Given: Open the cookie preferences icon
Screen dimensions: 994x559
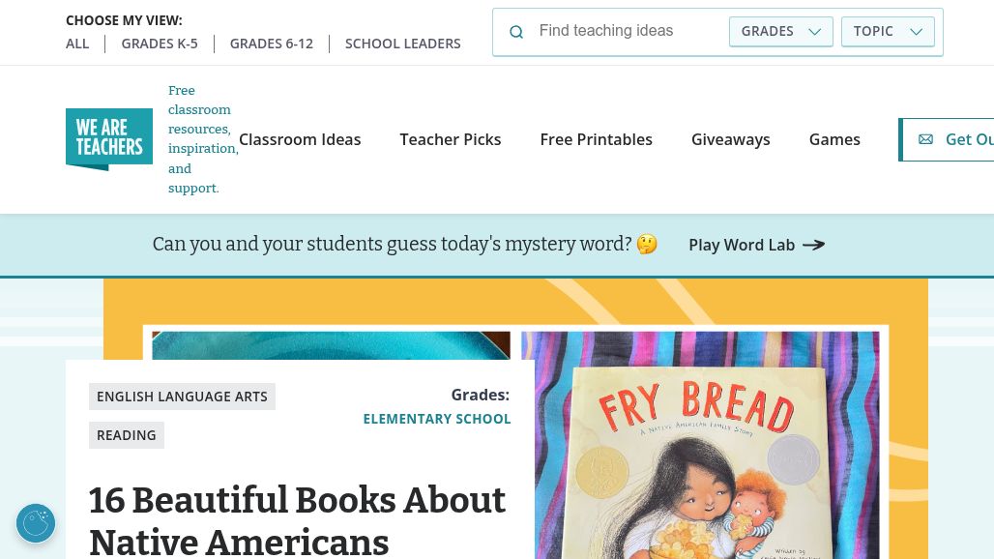Looking at the screenshot, I should point(36,523).
